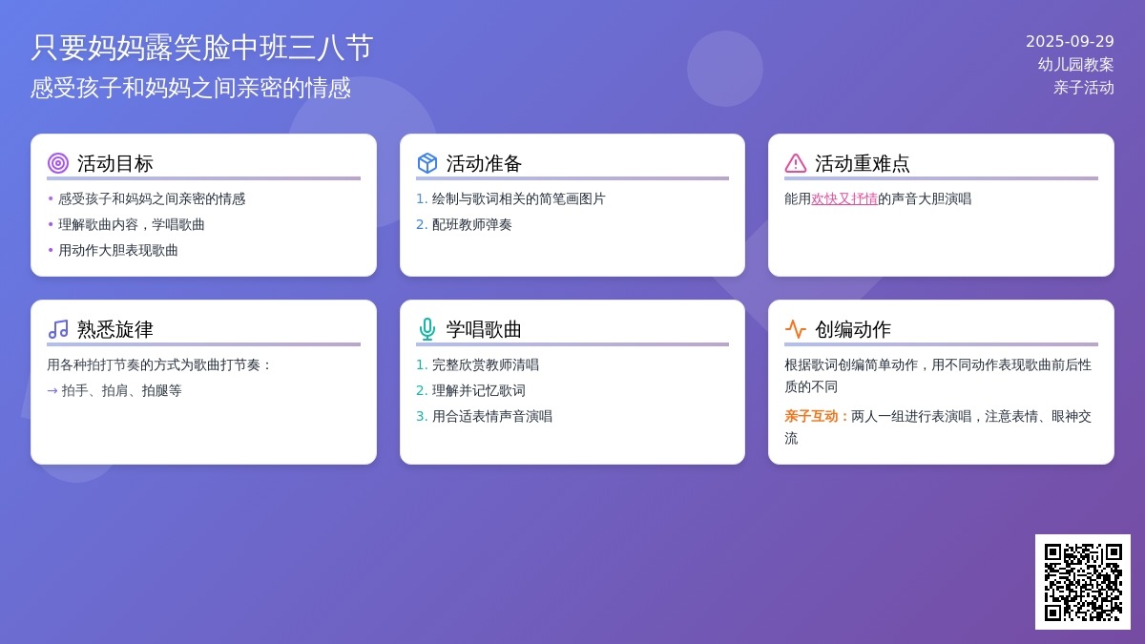Click the subtitle 感受孩子和妈妈之间亲密的情感
Viewport: 1145px width, 644px height.
(x=191, y=88)
